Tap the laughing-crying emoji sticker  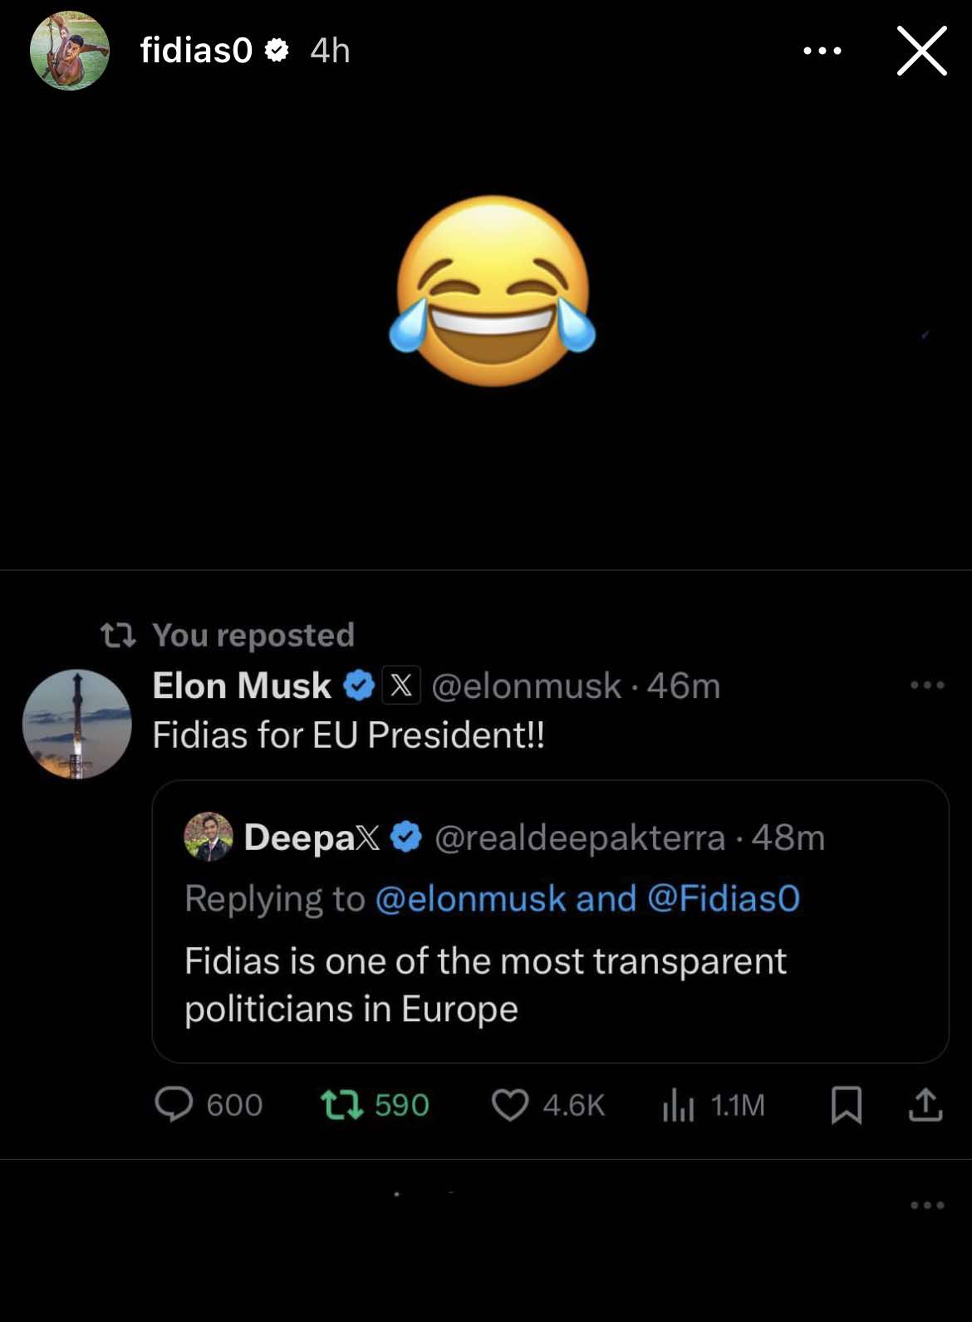[493, 291]
